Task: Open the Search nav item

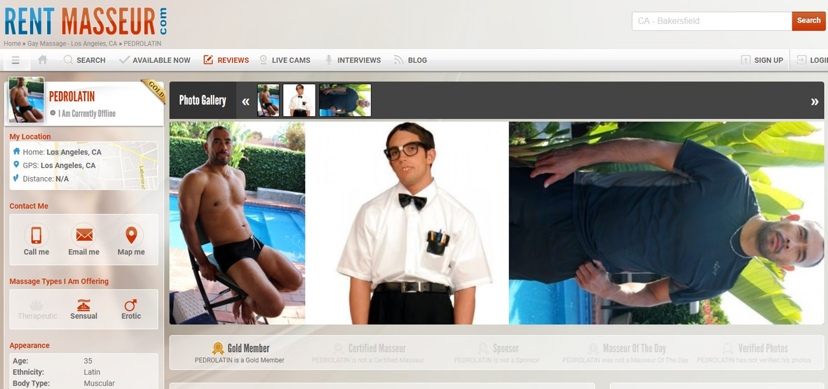Action: [x=85, y=60]
